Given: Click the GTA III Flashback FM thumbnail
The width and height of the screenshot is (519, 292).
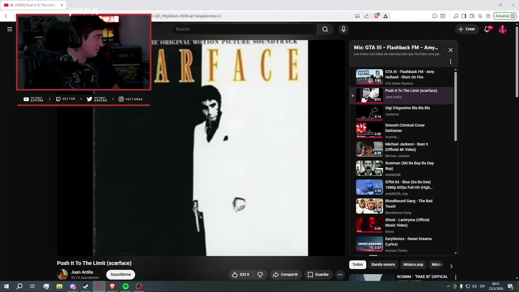Looking at the screenshot, I should 369,77.
